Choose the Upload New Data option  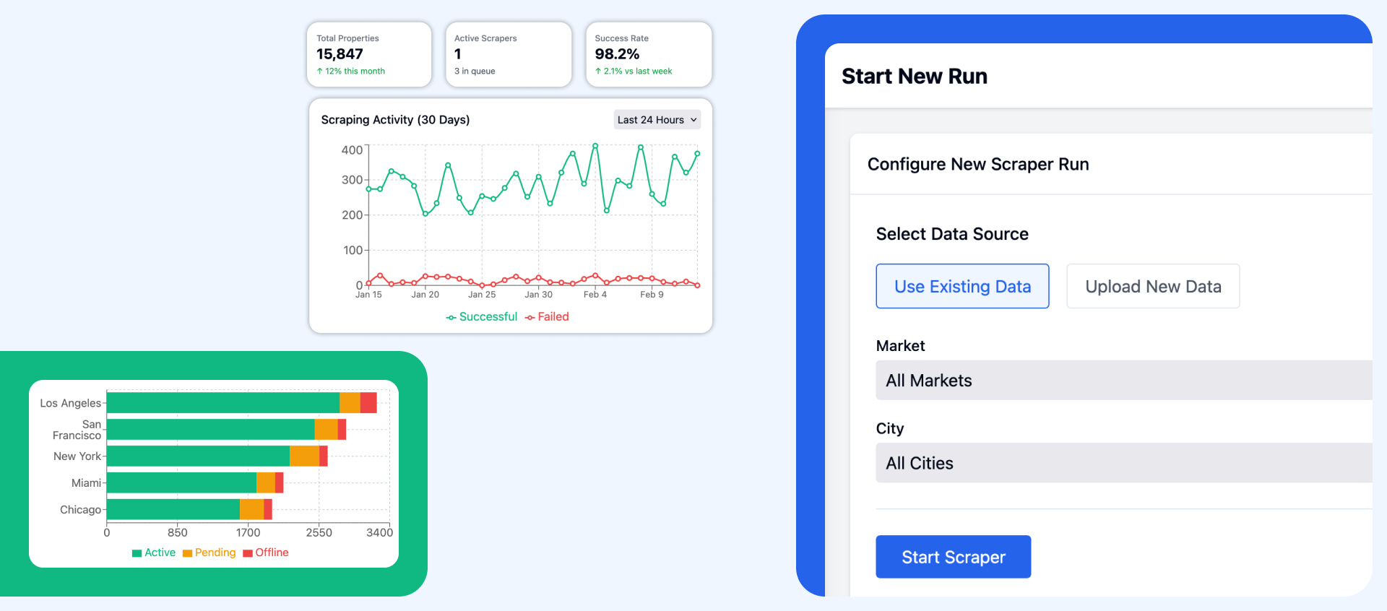(x=1153, y=286)
